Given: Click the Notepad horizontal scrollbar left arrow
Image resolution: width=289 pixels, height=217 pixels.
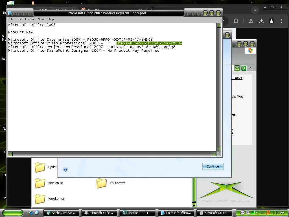Looking at the screenshot, I should point(10,154).
